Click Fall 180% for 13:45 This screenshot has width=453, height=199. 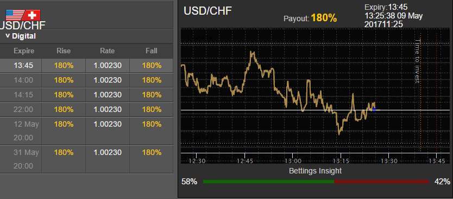[x=152, y=65]
